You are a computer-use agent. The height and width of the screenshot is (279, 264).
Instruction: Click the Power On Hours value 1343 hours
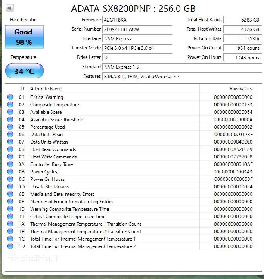(x=243, y=57)
